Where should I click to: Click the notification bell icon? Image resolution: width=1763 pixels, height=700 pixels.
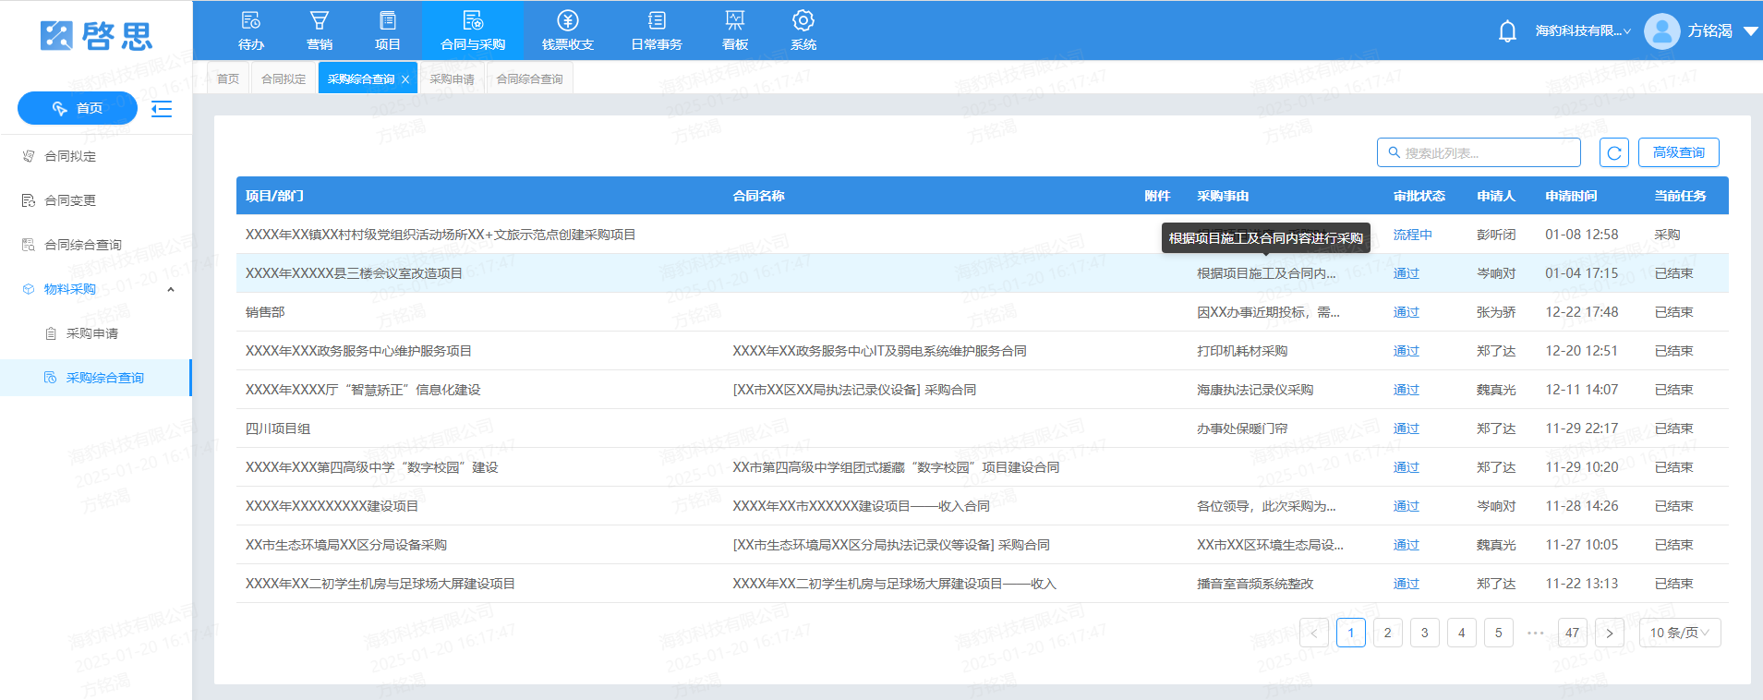pos(1507,31)
